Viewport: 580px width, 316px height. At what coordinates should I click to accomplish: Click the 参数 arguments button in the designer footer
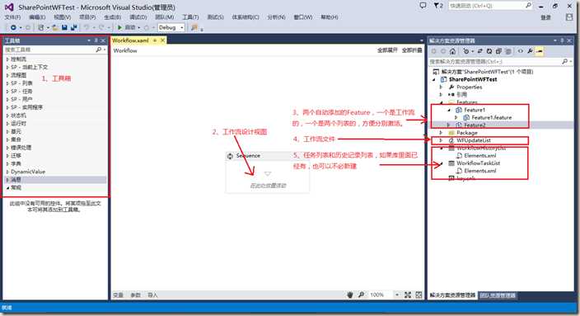click(x=135, y=295)
